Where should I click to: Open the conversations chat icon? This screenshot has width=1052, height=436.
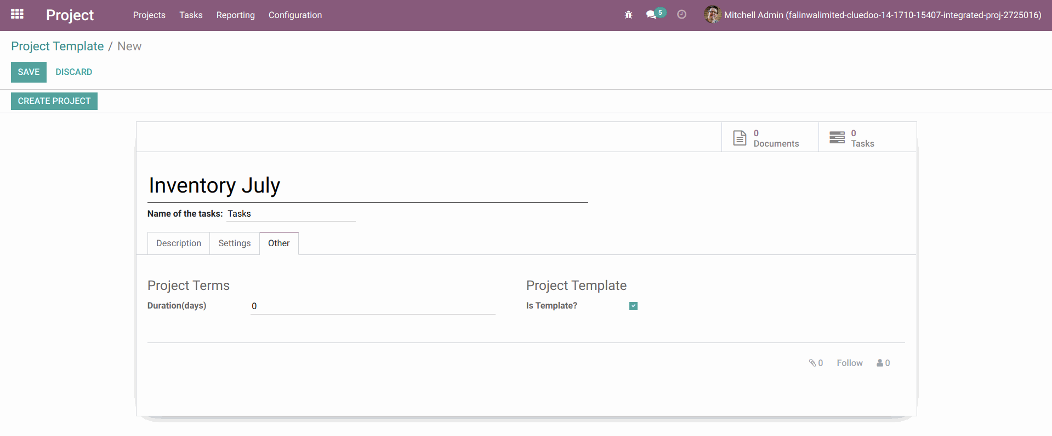651,15
